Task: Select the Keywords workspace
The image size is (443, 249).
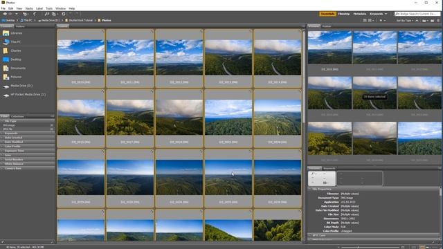Action: click(377, 14)
